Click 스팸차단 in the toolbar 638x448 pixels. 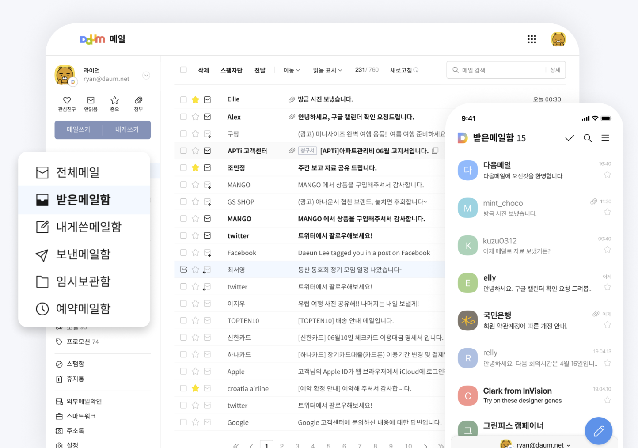point(231,70)
